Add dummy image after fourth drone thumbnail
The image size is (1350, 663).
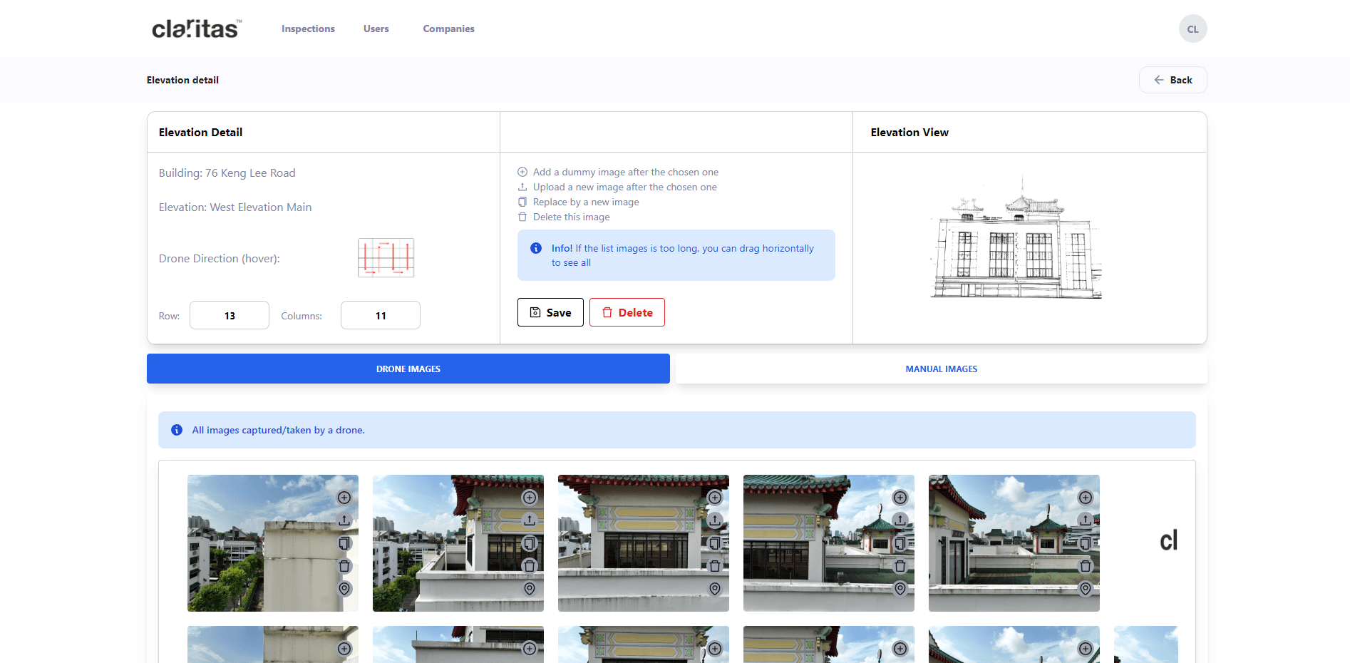pyautogui.click(x=900, y=498)
